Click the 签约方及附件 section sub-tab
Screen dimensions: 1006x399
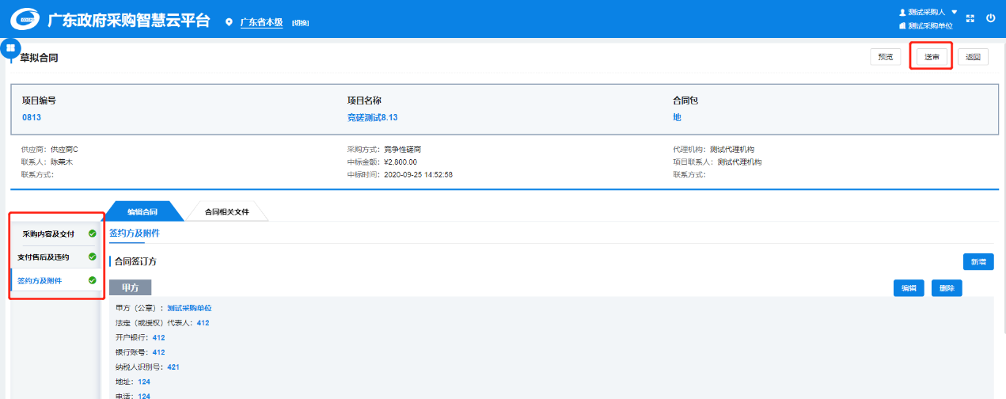(x=135, y=234)
